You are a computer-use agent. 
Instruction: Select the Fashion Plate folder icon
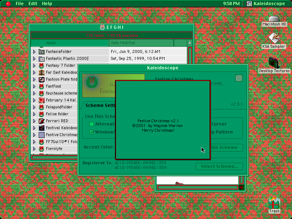coord(41,80)
